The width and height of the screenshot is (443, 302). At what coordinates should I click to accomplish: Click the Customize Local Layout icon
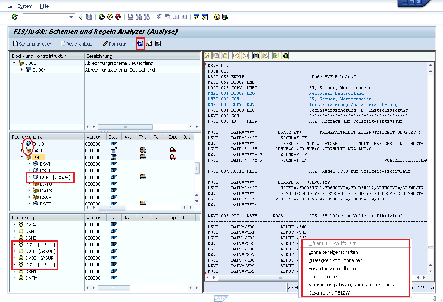click(225, 17)
